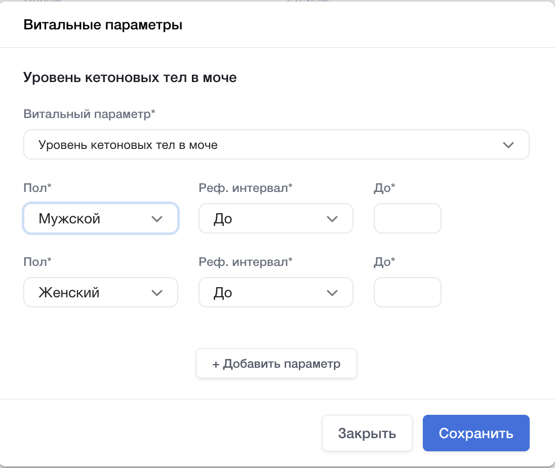Click the Витальный параметр field label

tap(89, 114)
